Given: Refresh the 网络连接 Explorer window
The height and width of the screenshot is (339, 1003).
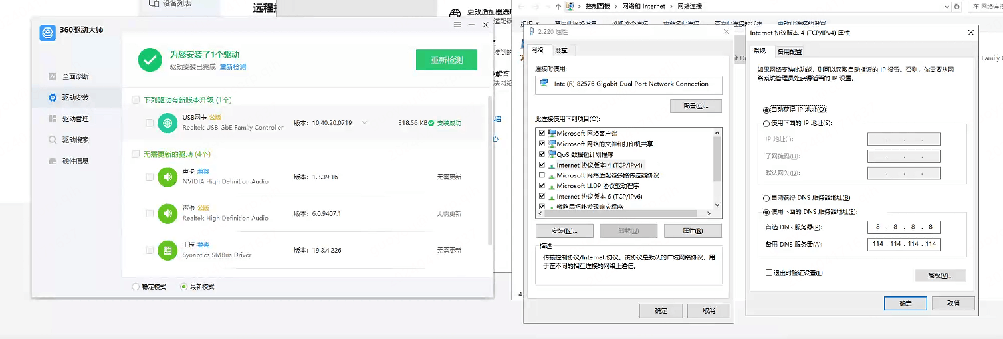Looking at the screenshot, I should pos(956,6).
